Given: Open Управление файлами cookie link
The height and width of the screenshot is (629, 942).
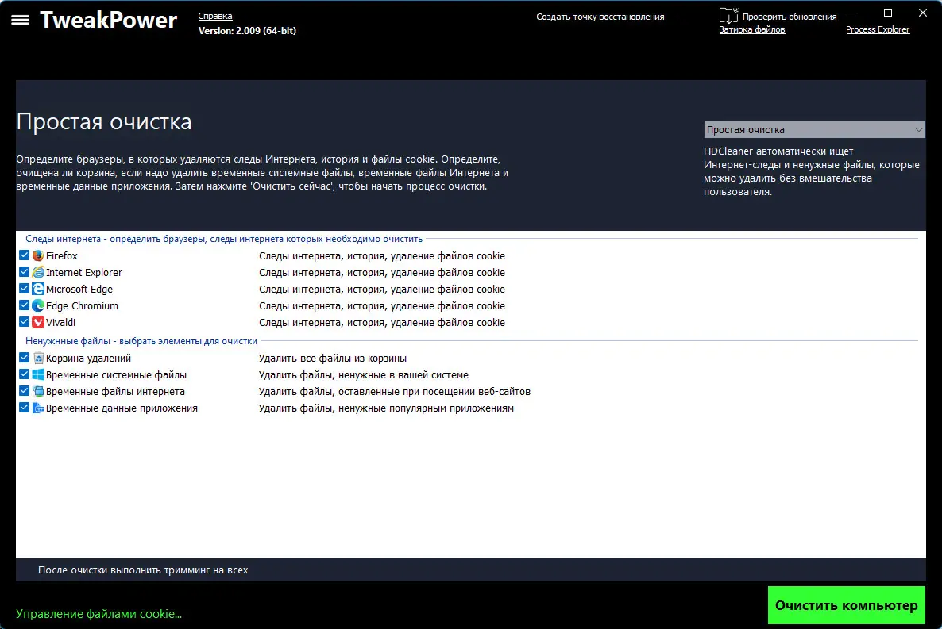Looking at the screenshot, I should coord(98,614).
